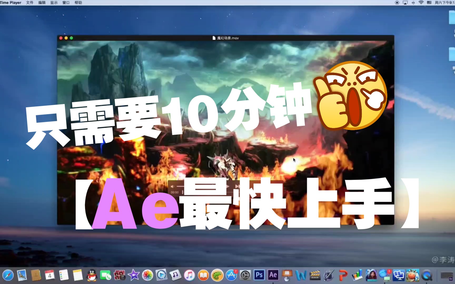Image resolution: width=455 pixels, height=284 pixels.
Task: Launch After Effects from the dock
Action: 273,275
